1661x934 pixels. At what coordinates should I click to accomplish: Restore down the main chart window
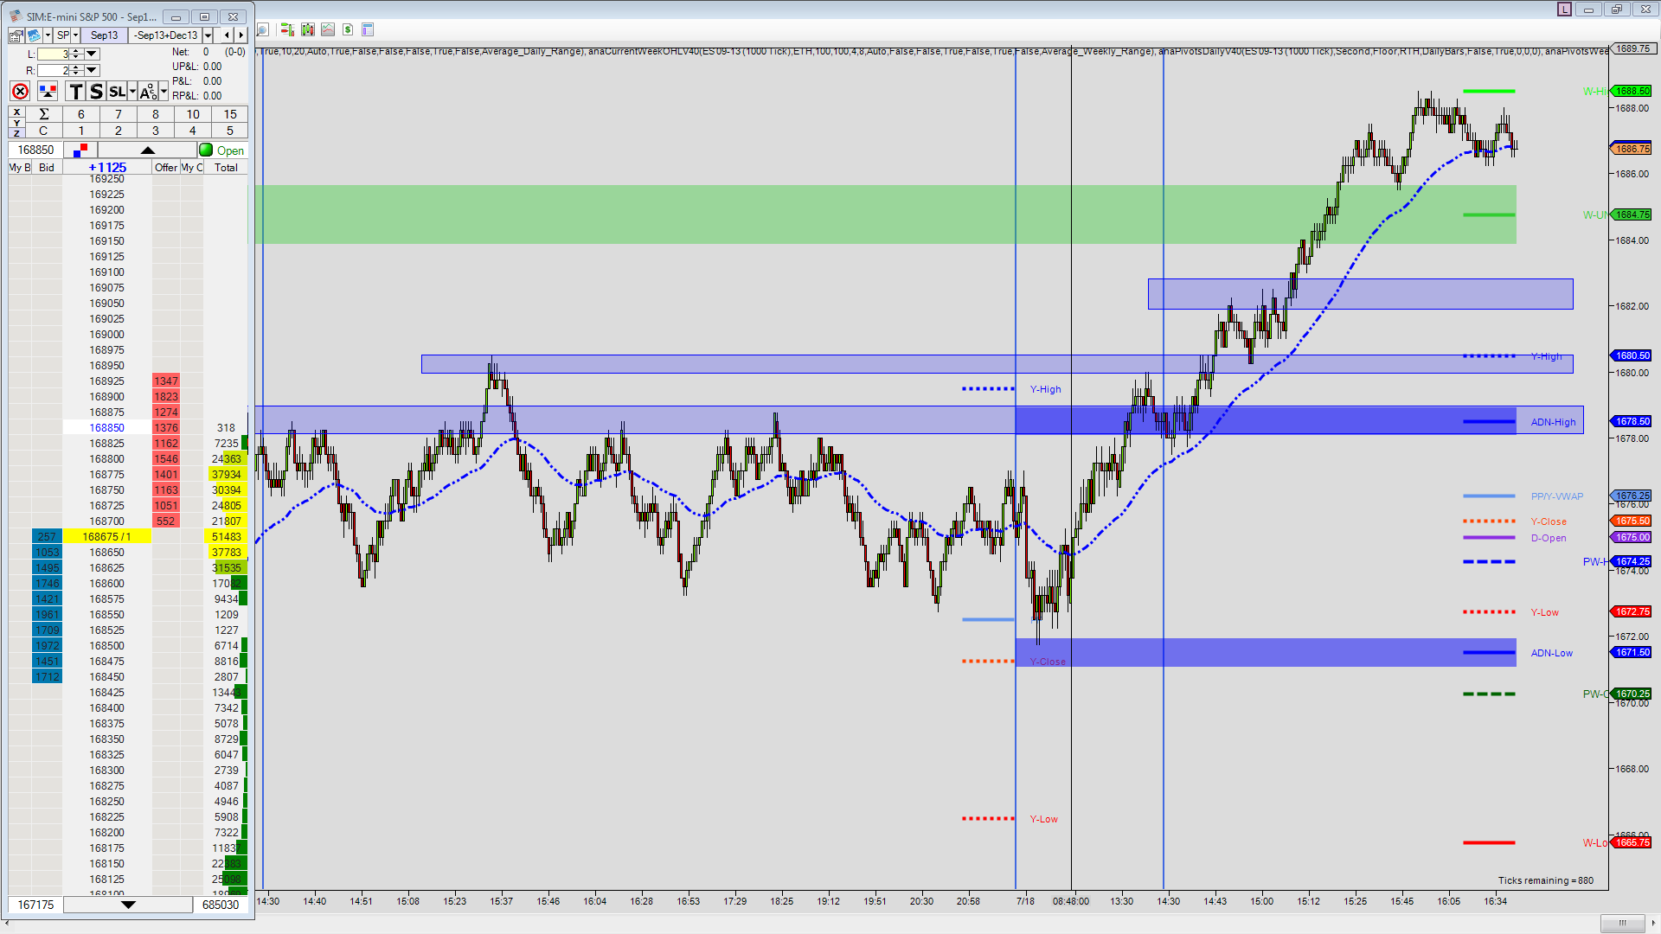tap(1616, 9)
